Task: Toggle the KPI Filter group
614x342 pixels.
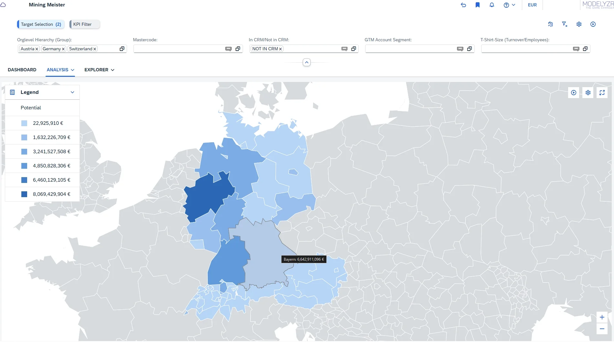Action: (x=85, y=24)
